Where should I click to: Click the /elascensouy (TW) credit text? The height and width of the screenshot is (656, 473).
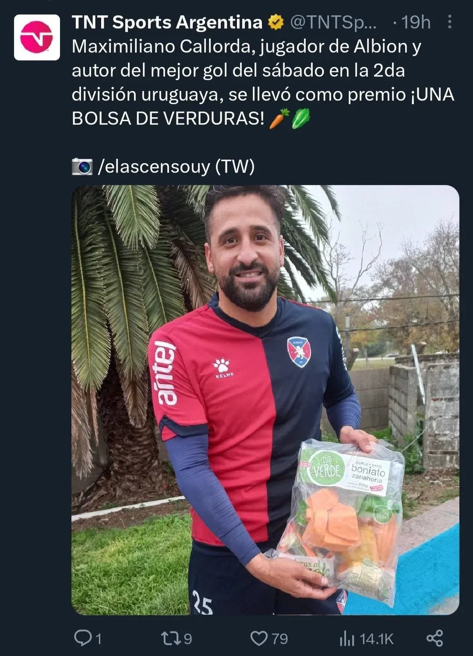tap(176, 166)
